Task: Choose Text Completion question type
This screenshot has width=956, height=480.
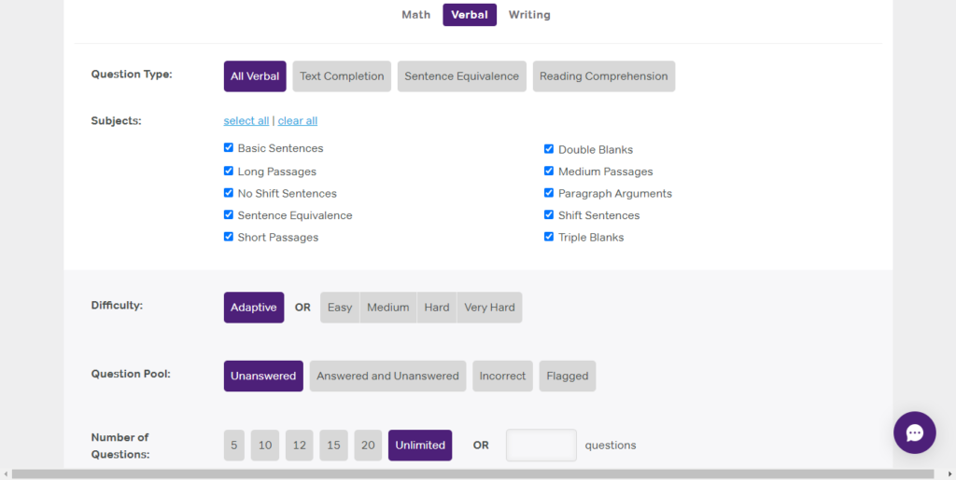Action: coord(342,76)
